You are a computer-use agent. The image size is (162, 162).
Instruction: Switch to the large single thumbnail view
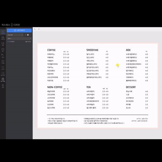point(30,35)
